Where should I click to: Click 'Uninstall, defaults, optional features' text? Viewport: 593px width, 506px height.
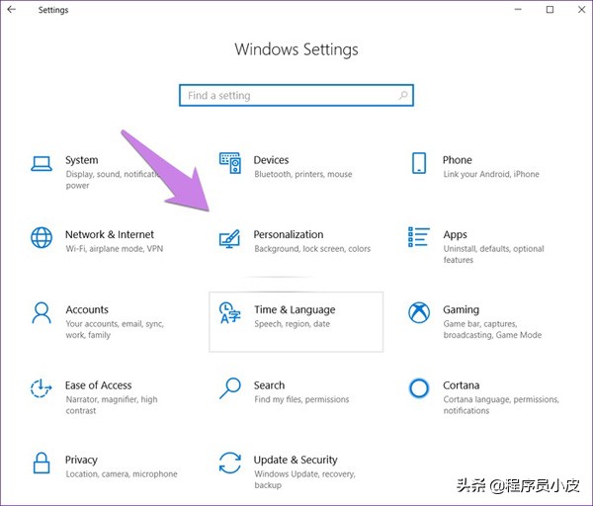pyautogui.click(x=494, y=254)
